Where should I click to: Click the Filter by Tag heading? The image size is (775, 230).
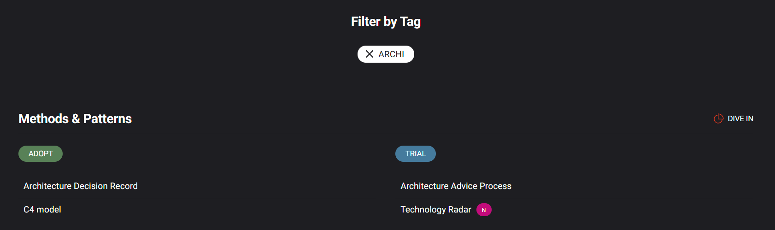coord(386,22)
